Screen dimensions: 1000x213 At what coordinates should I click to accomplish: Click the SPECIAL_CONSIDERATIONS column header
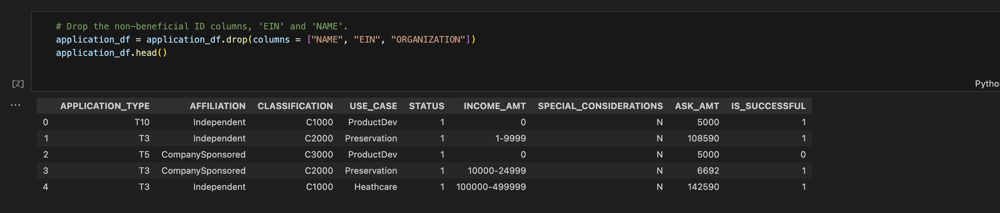pyautogui.click(x=600, y=106)
